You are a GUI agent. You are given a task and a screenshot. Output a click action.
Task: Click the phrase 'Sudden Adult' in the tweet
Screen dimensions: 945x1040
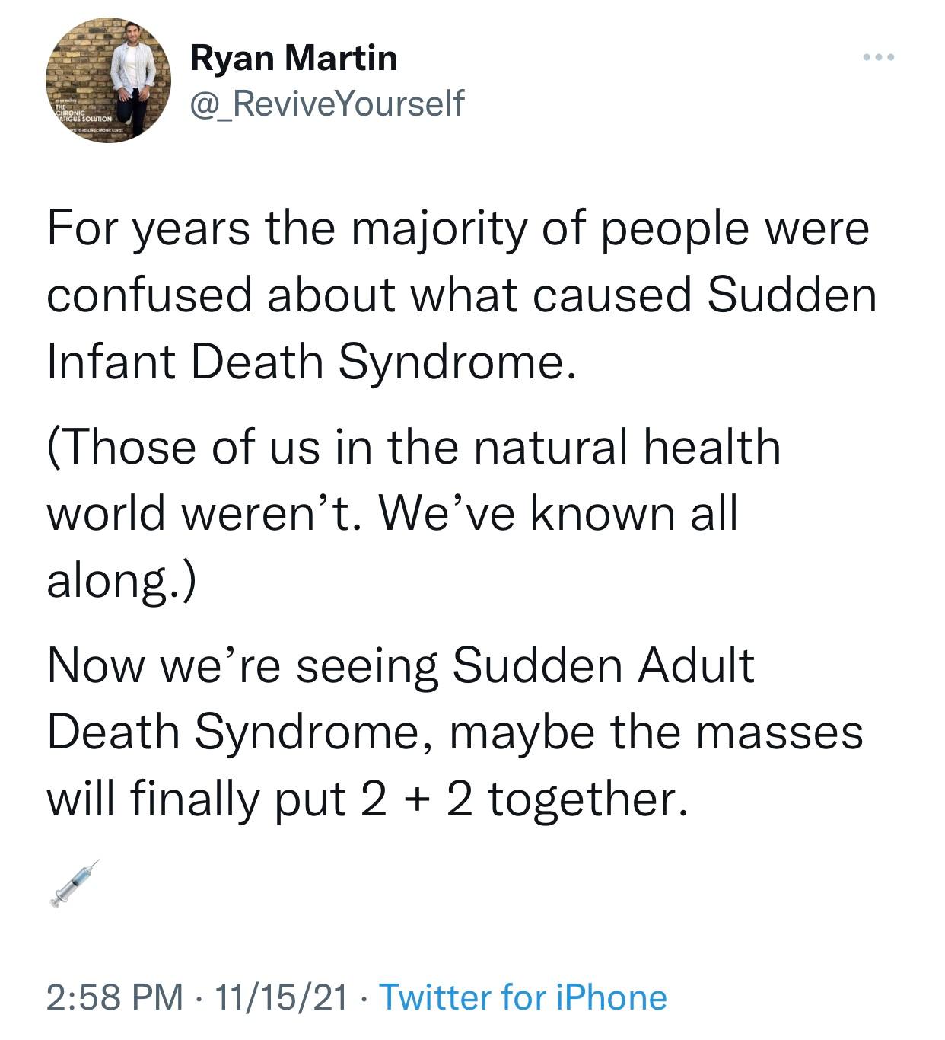tap(603, 665)
